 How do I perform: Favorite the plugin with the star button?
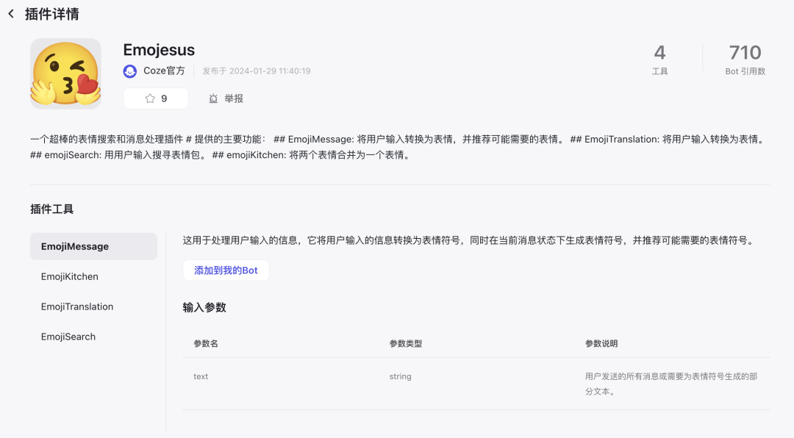[x=156, y=98]
